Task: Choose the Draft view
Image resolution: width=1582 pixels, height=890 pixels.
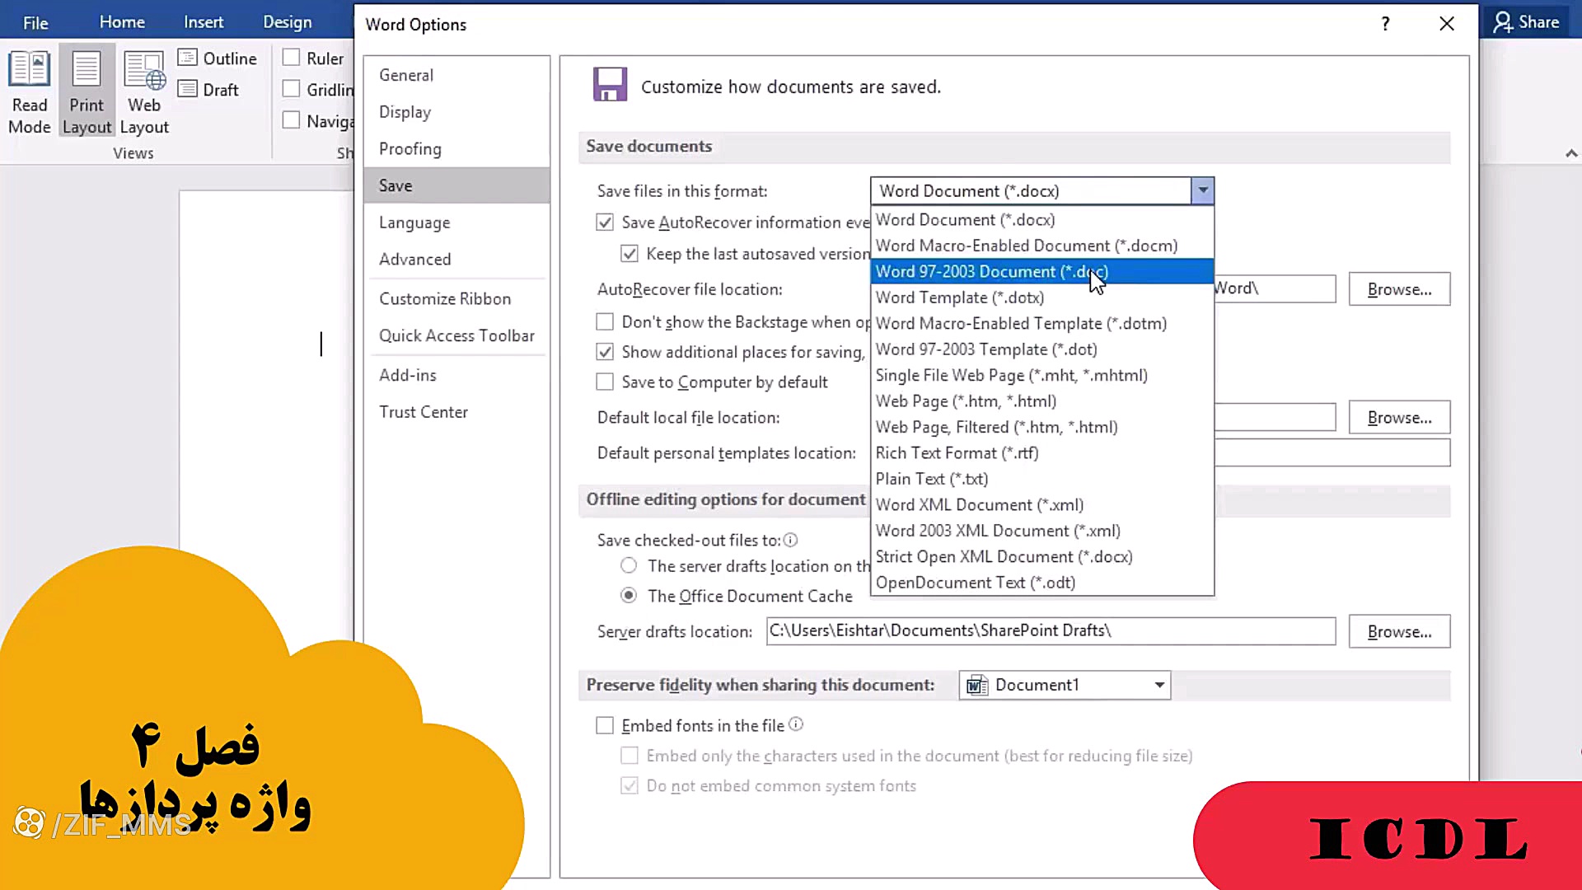Action: pyautogui.click(x=209, y=90)
